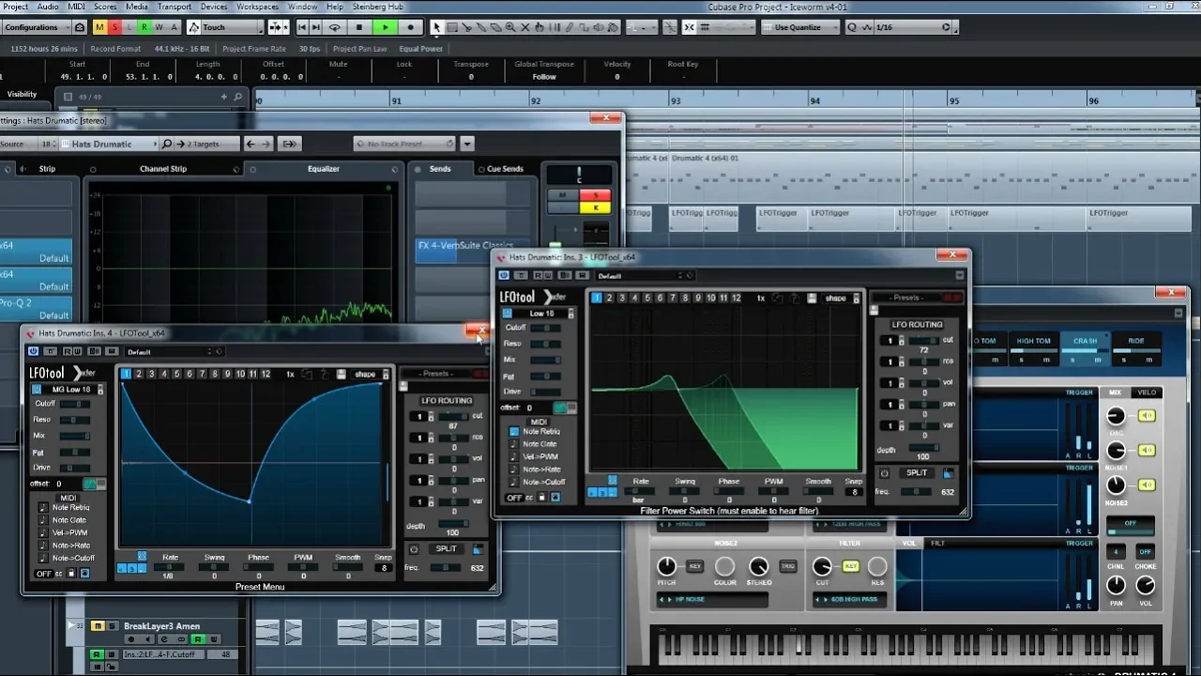The width and height of the screenshot is (1201, 676).
Task: Select the Glue tool in toolbar
Action: tap(482, 27)
